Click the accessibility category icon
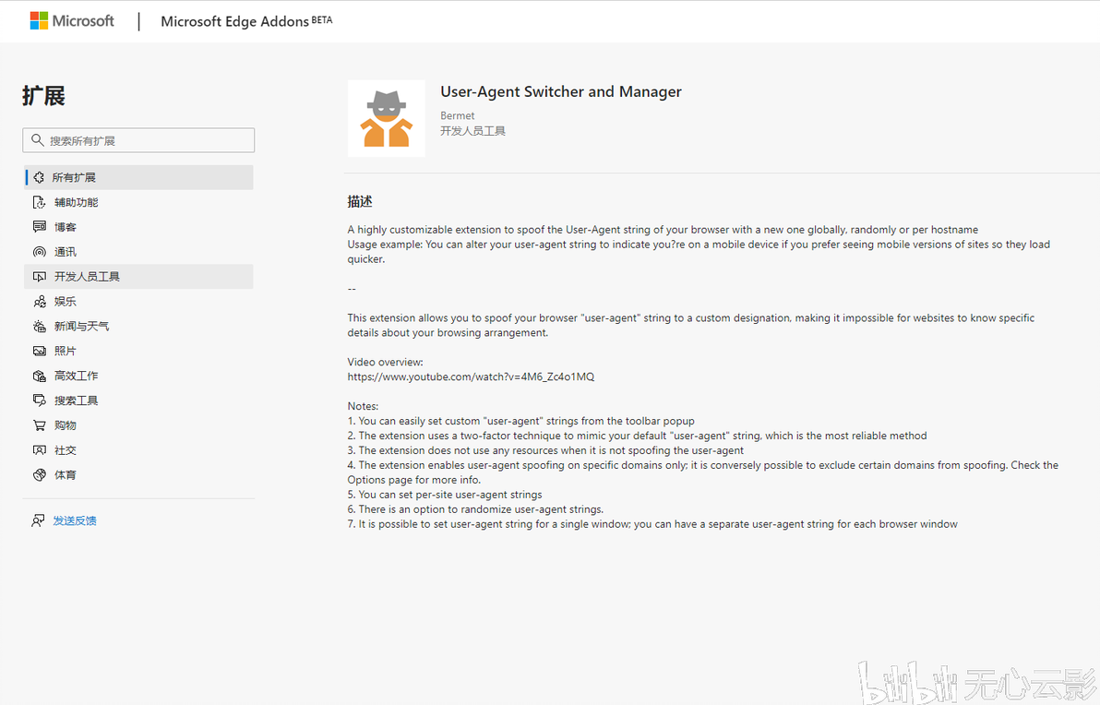 point(39,202)
